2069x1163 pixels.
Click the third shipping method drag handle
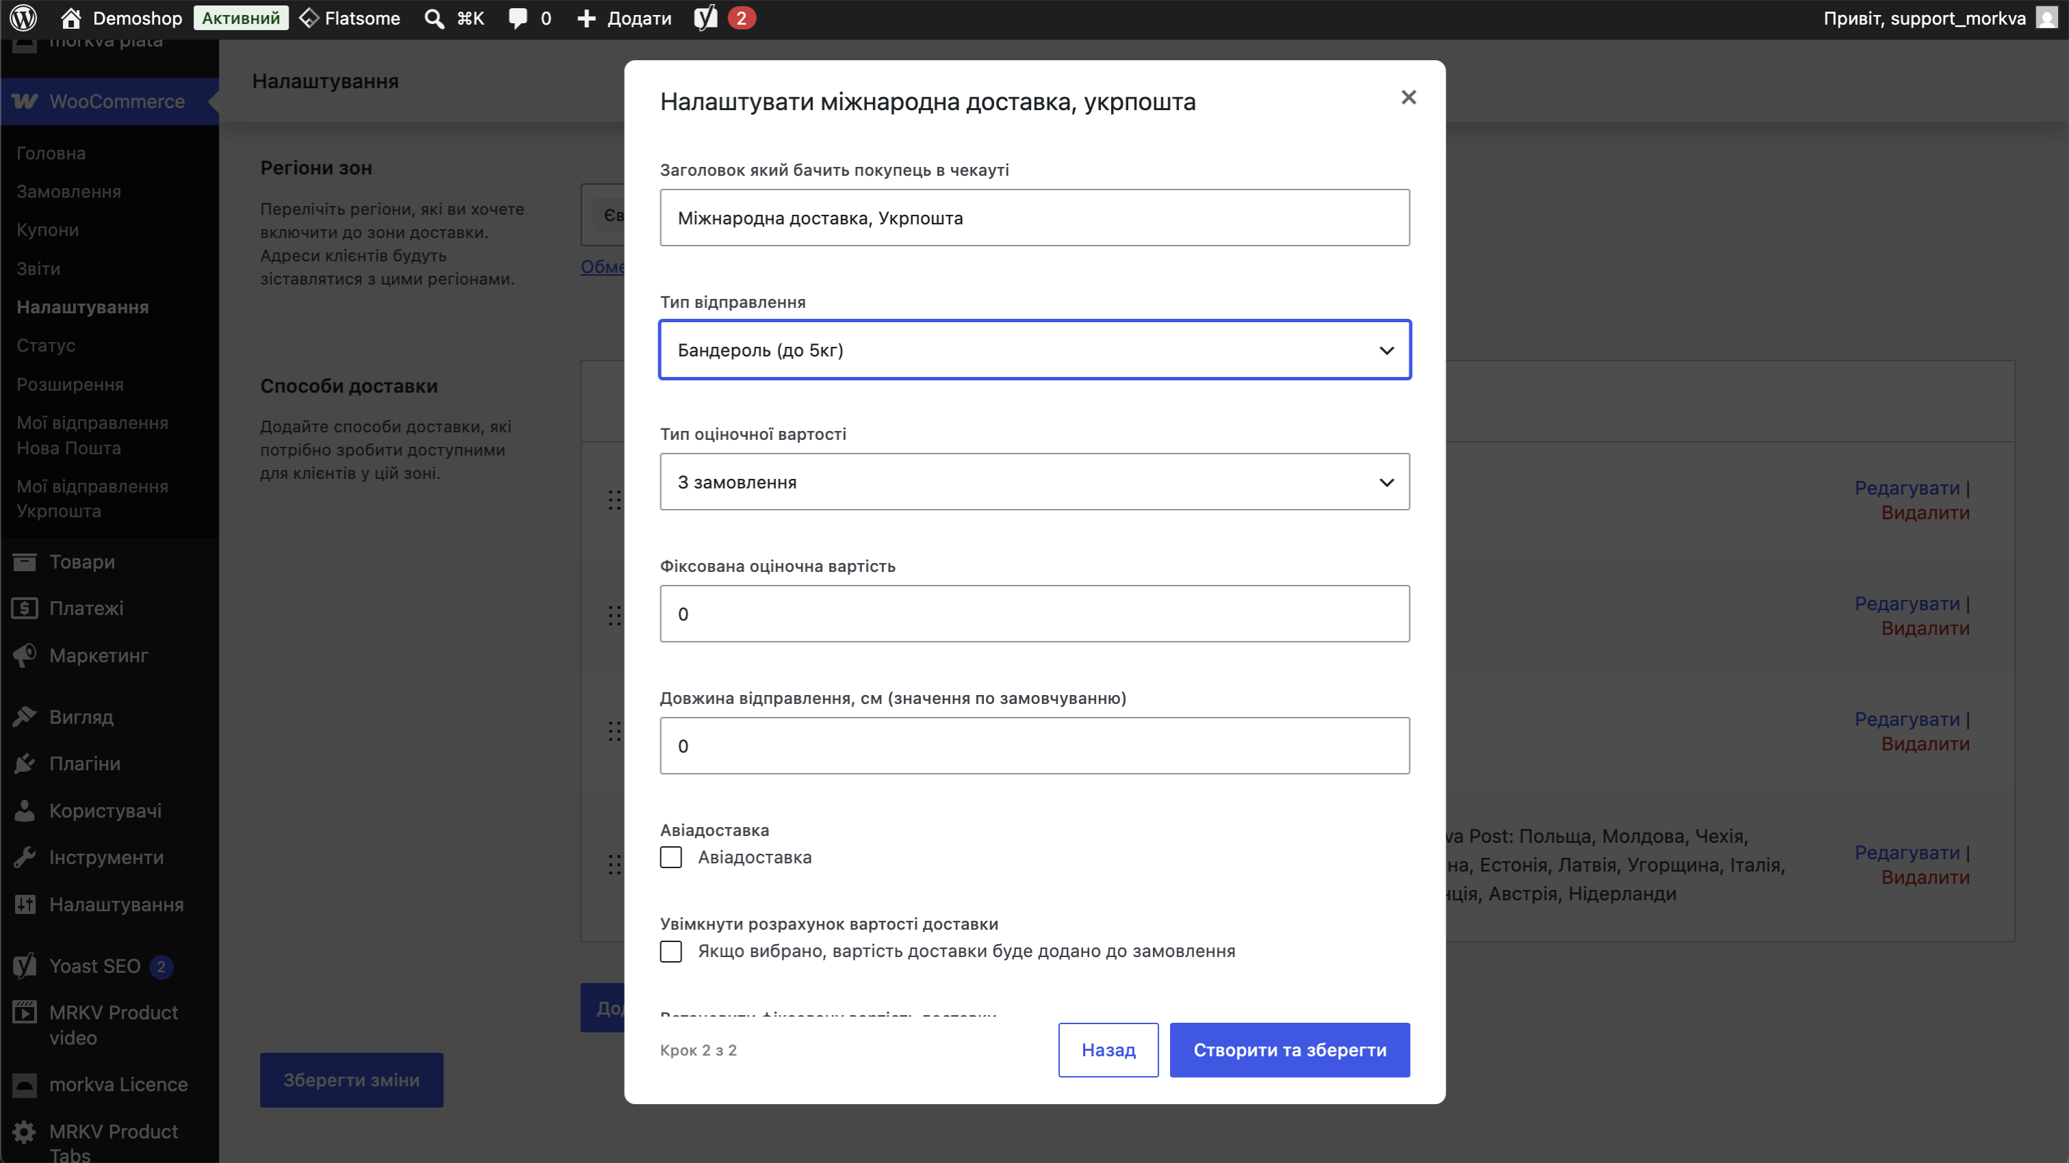614,731
